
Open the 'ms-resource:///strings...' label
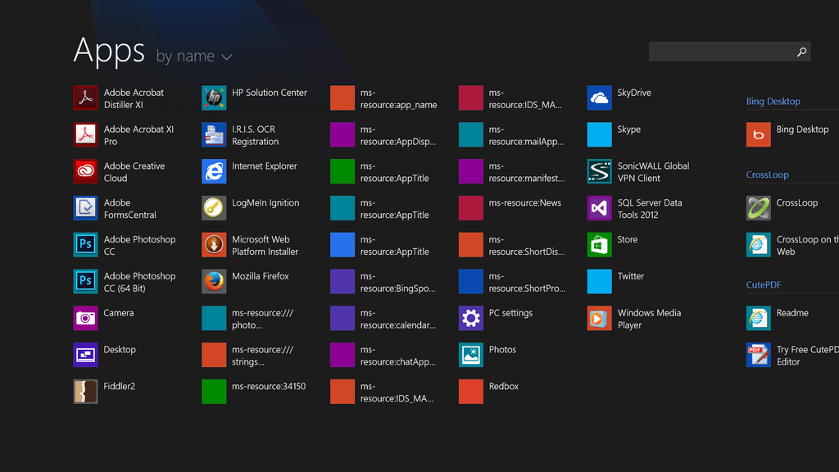coord(263,356)
